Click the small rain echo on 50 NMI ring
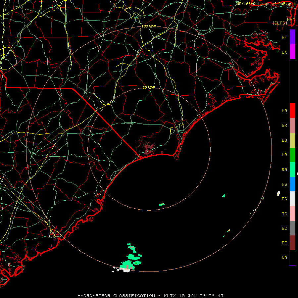 click(162, 205)
